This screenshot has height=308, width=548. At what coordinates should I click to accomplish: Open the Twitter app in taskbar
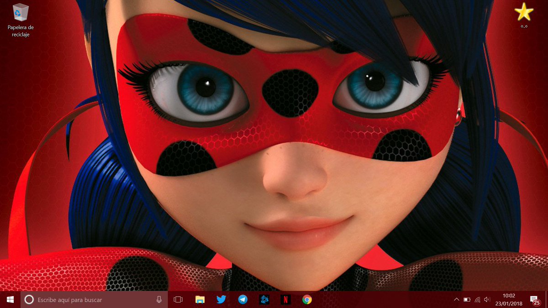221,300
